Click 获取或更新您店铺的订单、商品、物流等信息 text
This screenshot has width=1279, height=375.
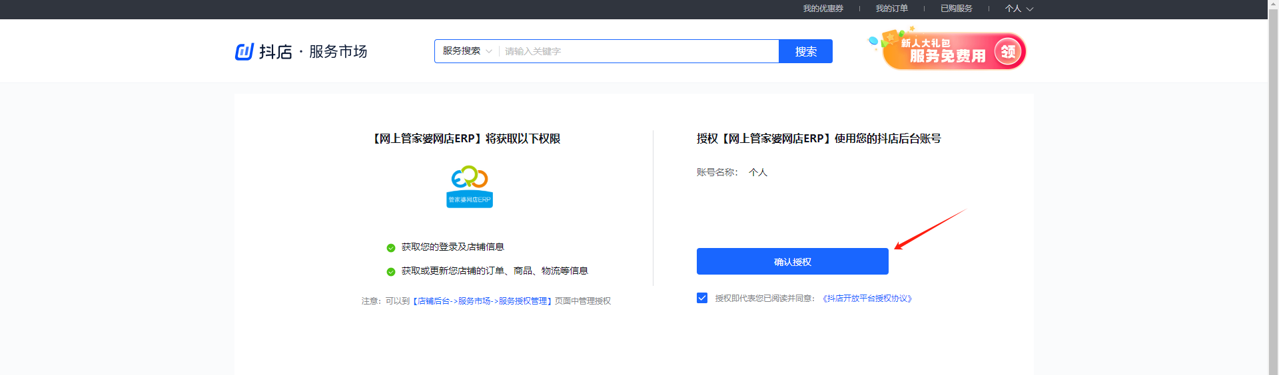pos(494,271)
